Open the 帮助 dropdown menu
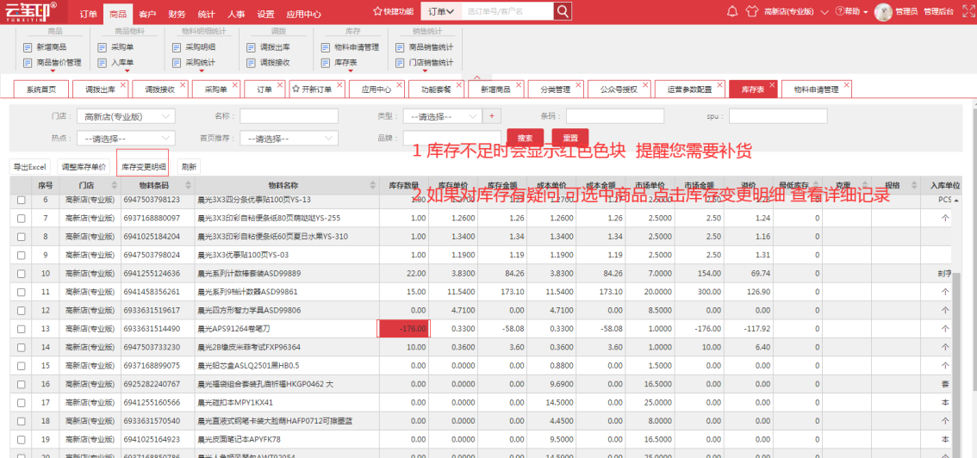977x458 pixels. [x=851, y=12]
